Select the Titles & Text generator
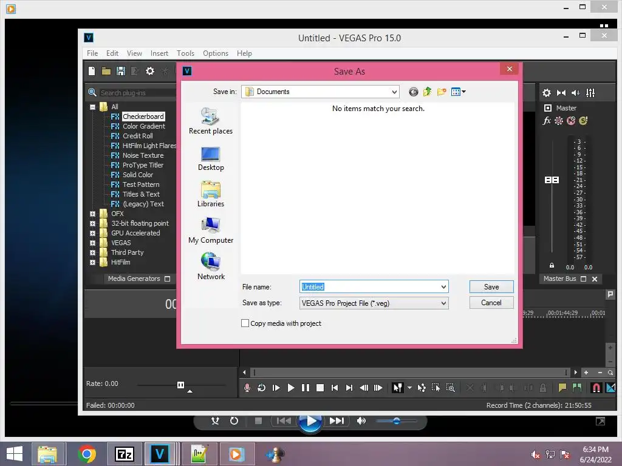The image size is (622, 466). (x=141, y=194)
